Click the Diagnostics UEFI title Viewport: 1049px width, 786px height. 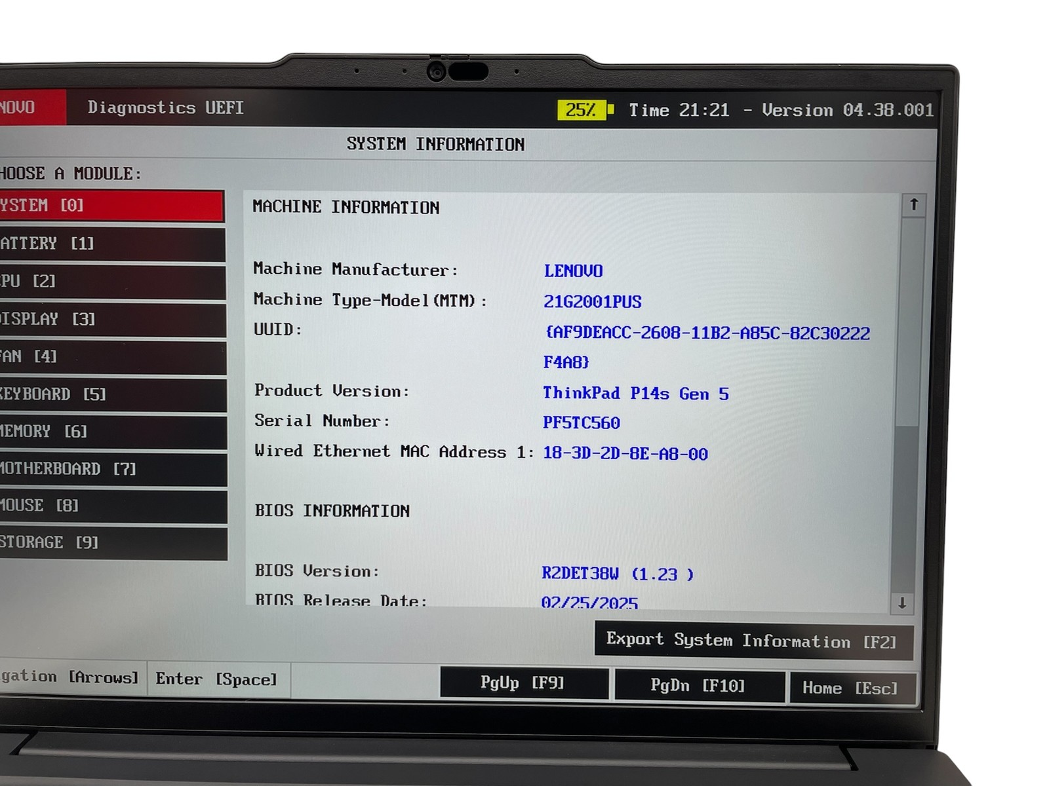(x=166, y=107)
